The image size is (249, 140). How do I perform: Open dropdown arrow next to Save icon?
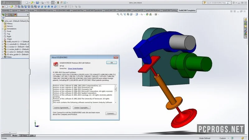click(40, 3)
